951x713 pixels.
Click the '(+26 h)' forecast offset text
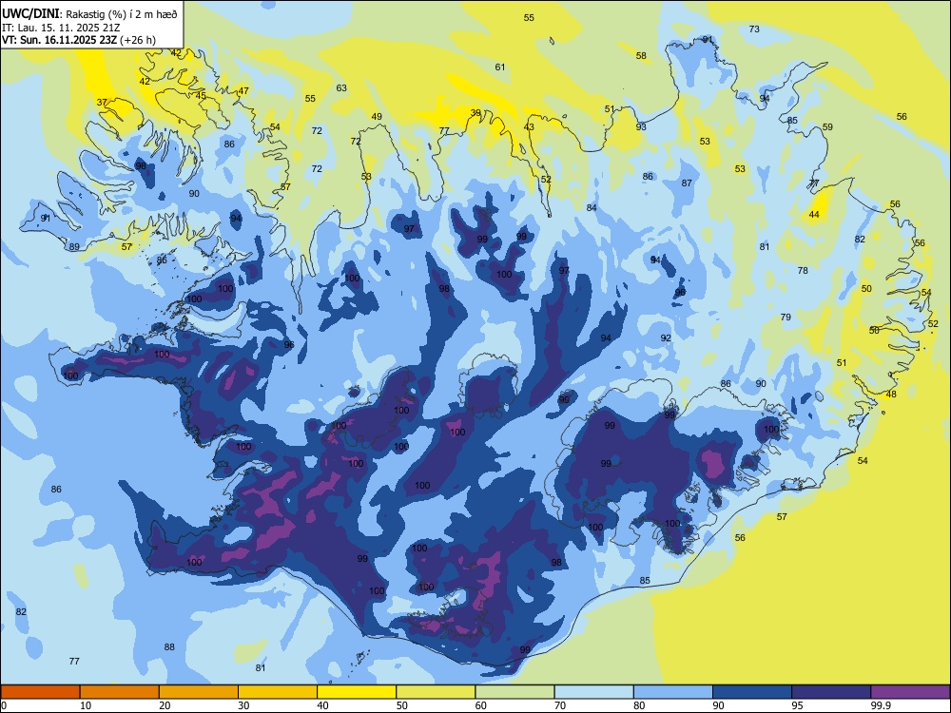pos(138,40)
